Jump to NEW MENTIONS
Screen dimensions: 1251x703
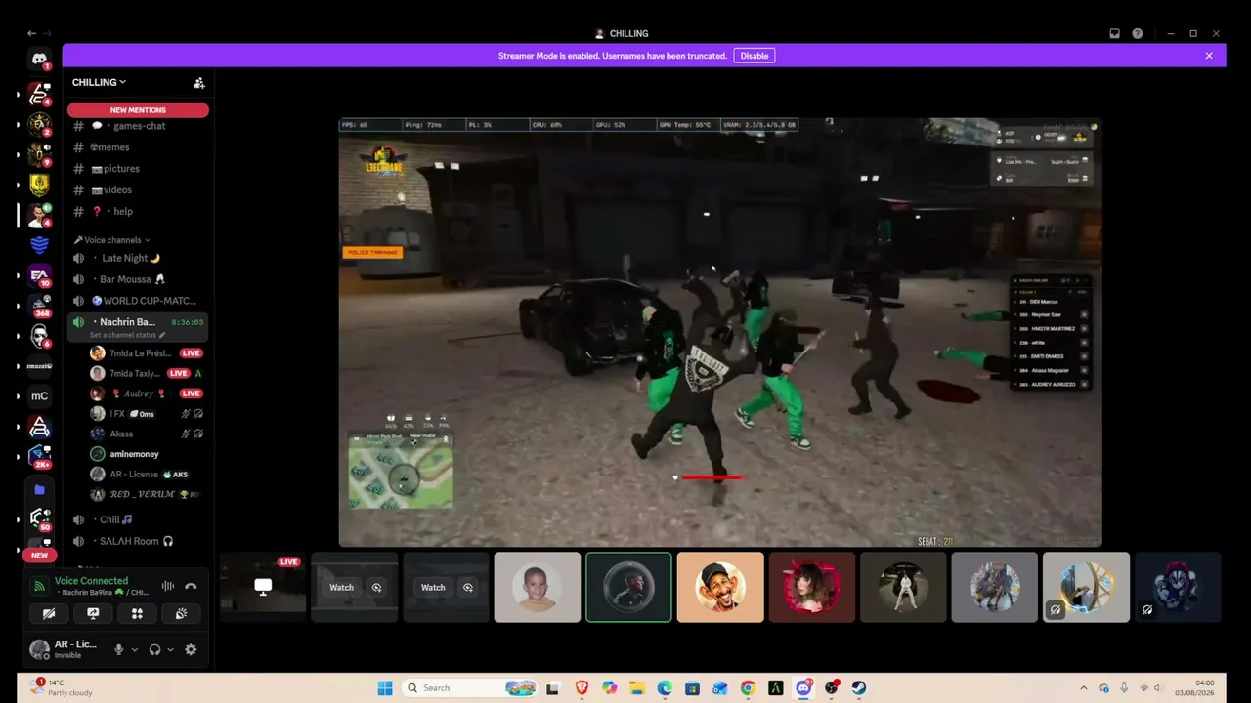click(x=138, y=110)
